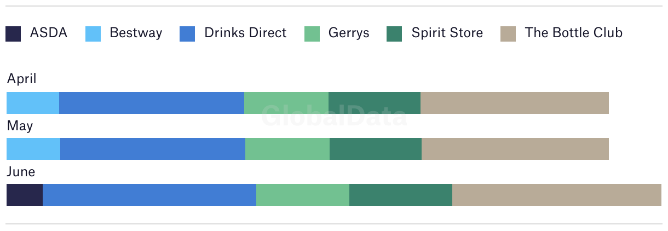Screen dimensions: 668x231
Task: Click June's Gerrys bar segment
Action: (303, 195)
